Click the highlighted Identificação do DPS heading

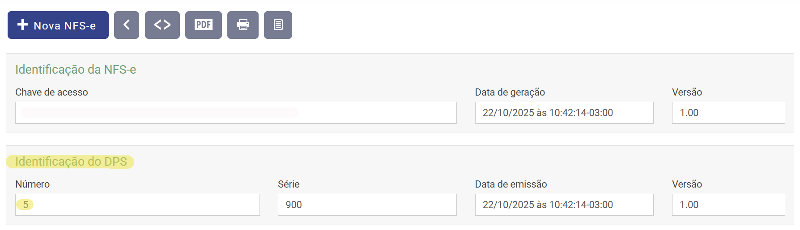click(71, 162)
